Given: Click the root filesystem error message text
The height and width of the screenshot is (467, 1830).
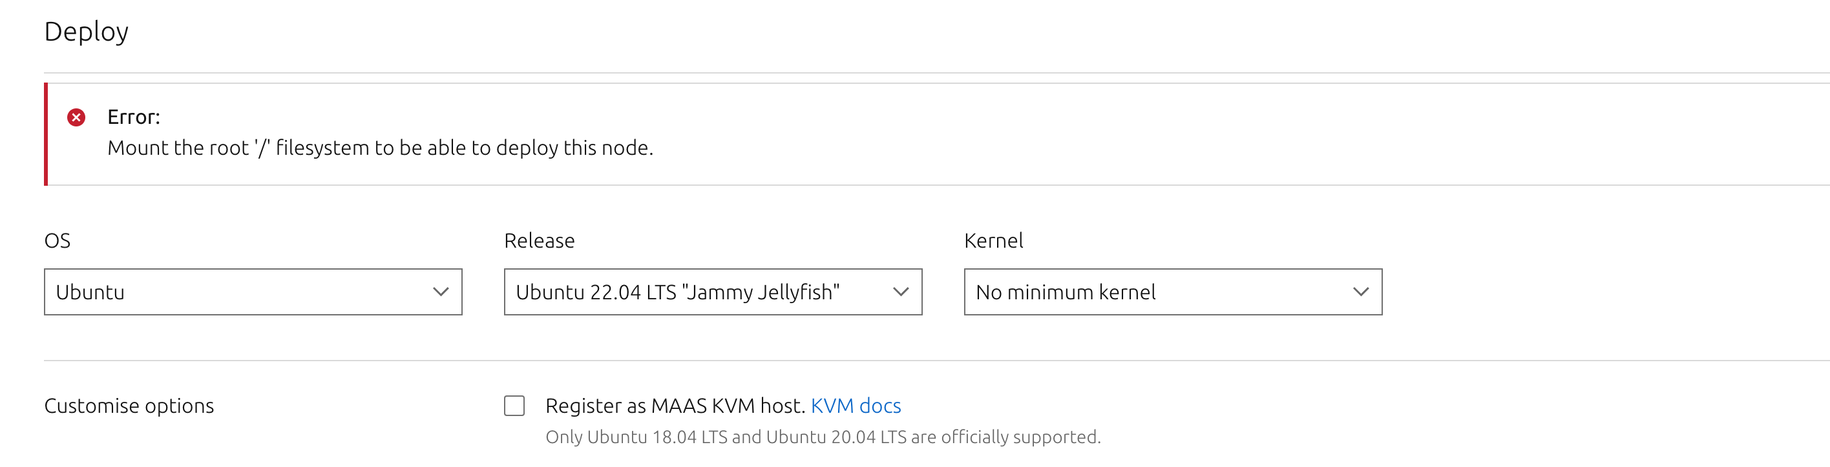Looking at the screenshot, I should coord(380,148).
